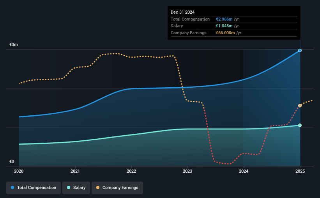Click the €2.966m total compensation value
This screenshot has width=320, height=198.
pyautogui.click(x=224, y=19)
